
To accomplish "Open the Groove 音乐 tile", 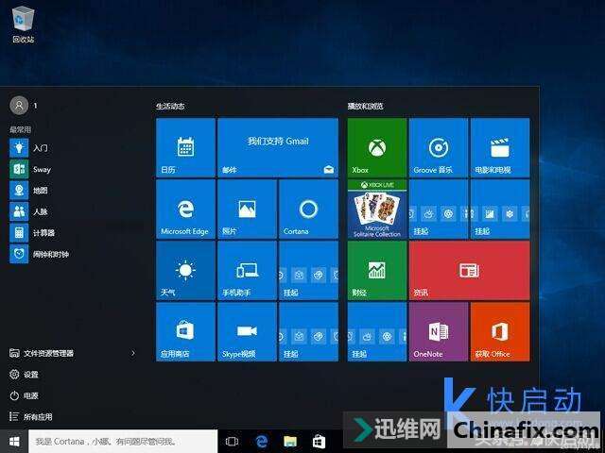I will (439, 147).
